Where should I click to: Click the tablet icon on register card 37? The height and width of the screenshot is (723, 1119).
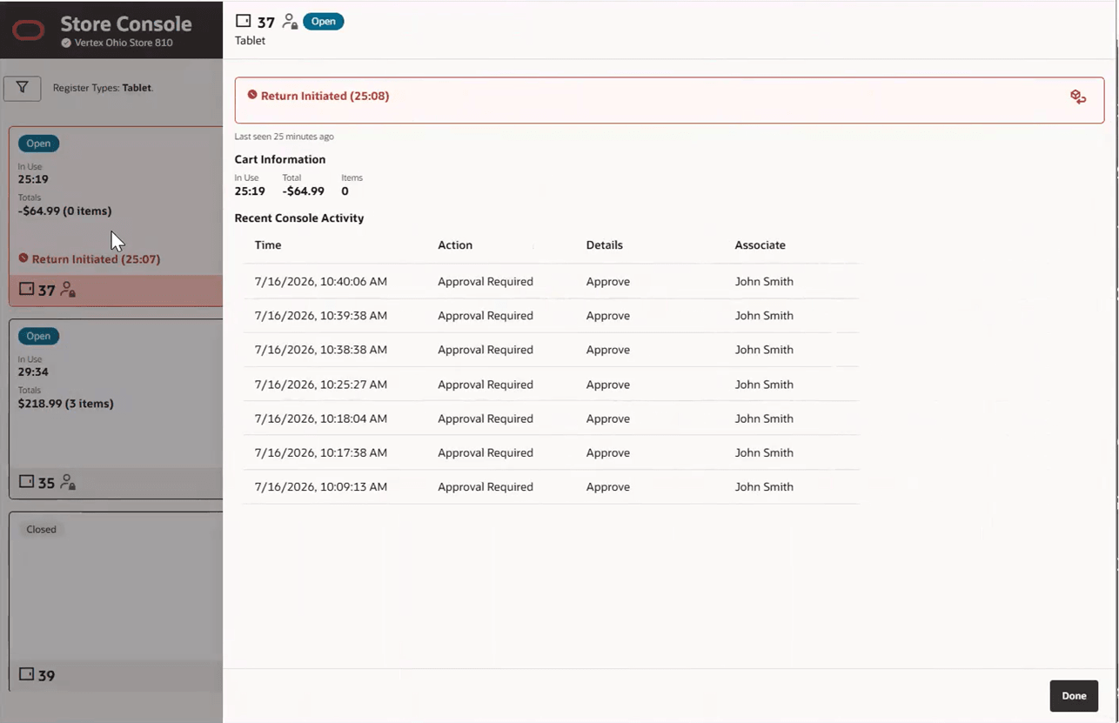tap(26, 289)
